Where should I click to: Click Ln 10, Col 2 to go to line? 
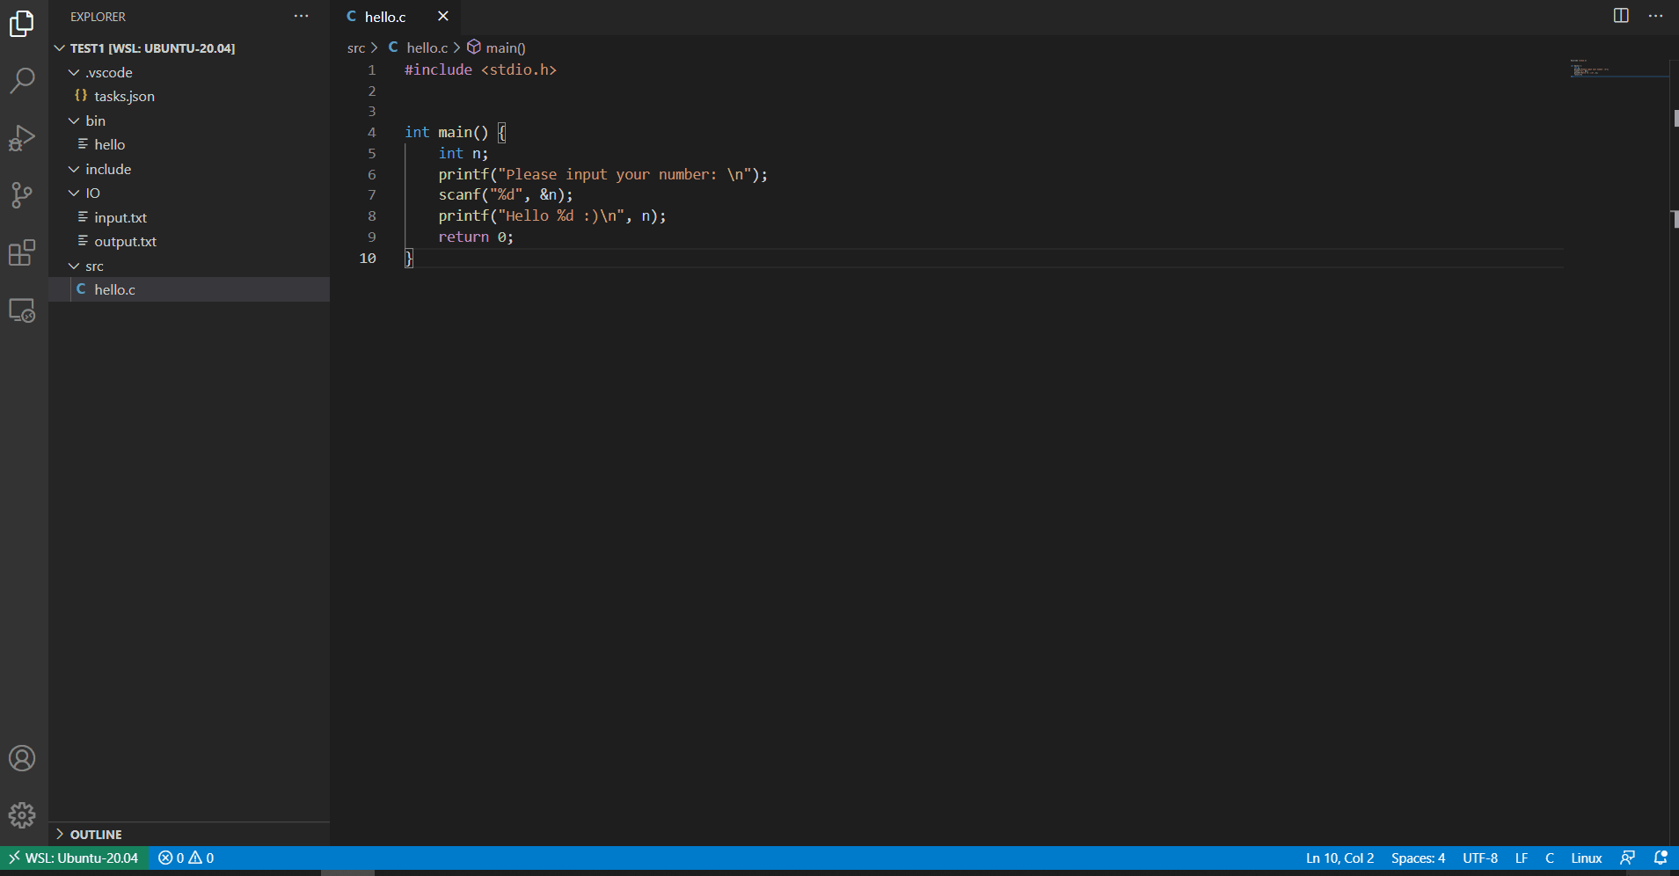[1340, 858]
